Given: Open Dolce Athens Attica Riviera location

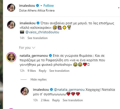Looking at the screenshot, I should point(37,10).
